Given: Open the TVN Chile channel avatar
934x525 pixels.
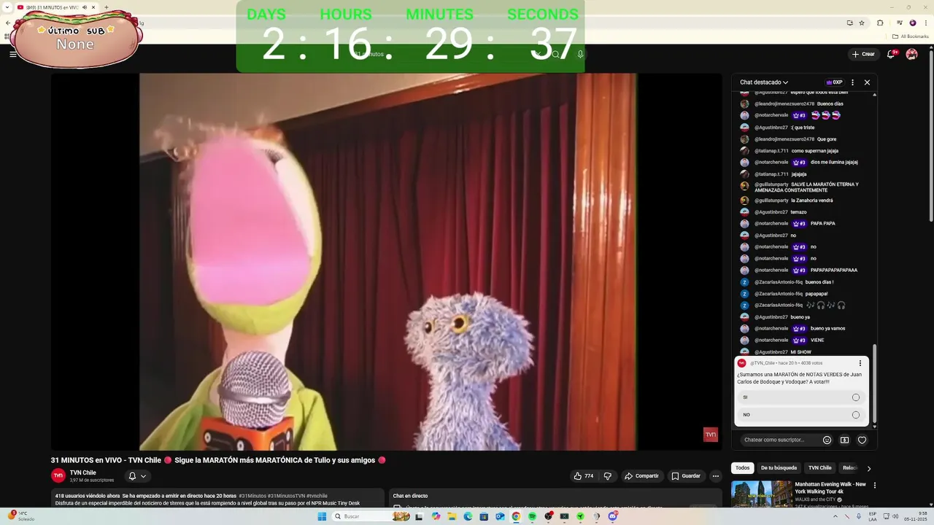Looking at the screenshot, I should click(x=58, y=475).
